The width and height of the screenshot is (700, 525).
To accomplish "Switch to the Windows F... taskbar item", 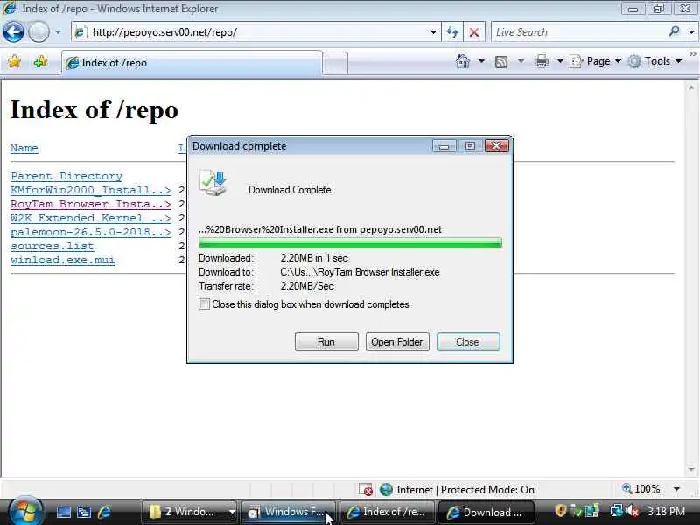I will coord(288,512).
